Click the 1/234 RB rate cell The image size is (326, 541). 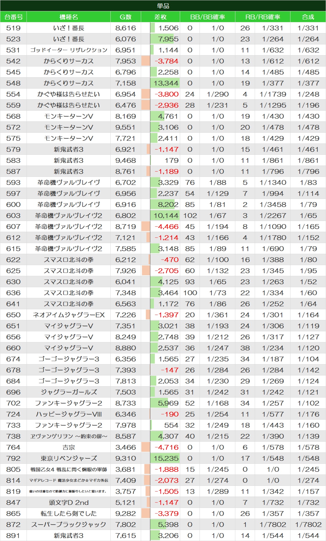pyautogui.click(x=273, y=348)
